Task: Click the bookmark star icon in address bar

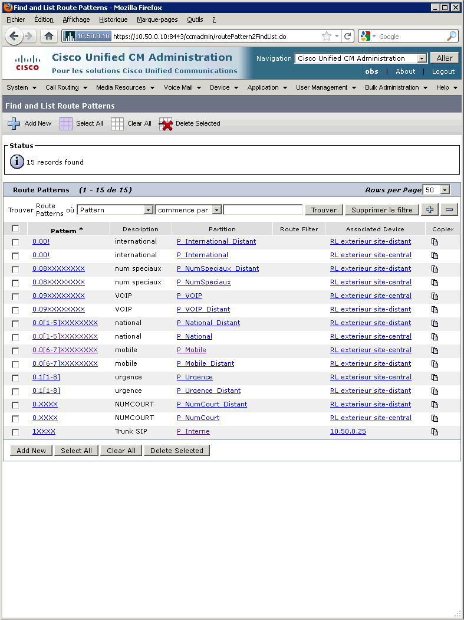Action: 327,37
